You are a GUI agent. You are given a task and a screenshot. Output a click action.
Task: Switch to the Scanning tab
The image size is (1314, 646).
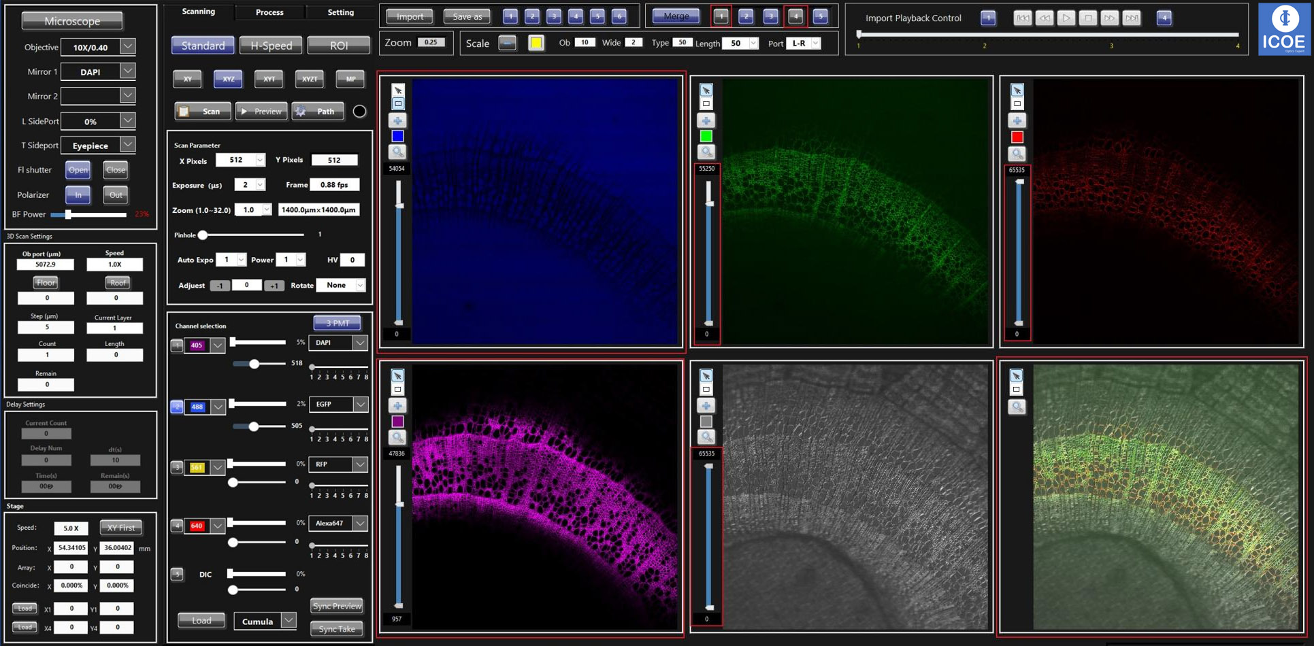(x=198, y=12)
